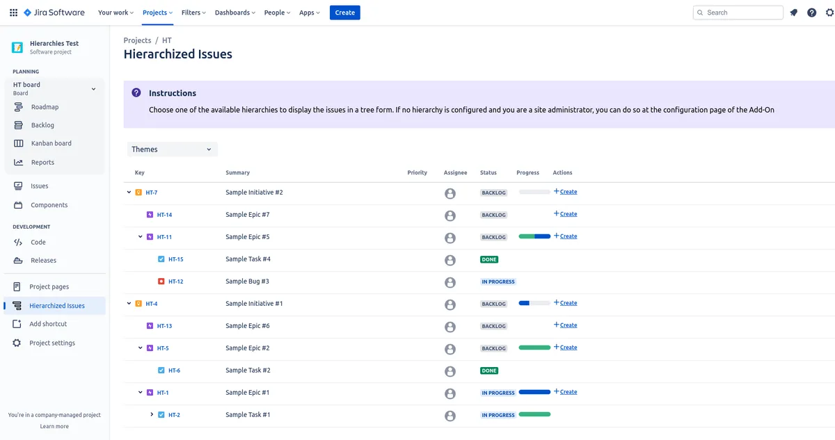Open the Themes hierarchy dropdown
835x440 pixels.
pyautogui.click(x=172, y=149)
